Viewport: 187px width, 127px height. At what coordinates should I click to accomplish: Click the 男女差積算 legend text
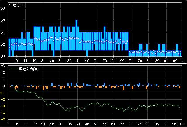click(28, 69)
